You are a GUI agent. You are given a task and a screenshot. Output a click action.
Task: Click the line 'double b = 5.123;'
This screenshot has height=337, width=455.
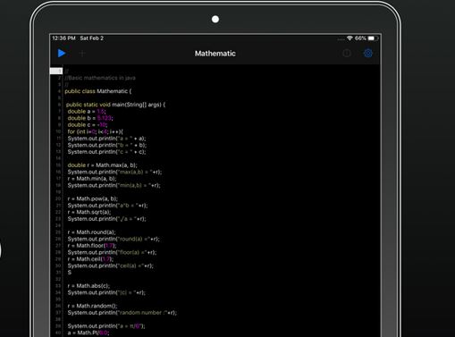(90, 118)
